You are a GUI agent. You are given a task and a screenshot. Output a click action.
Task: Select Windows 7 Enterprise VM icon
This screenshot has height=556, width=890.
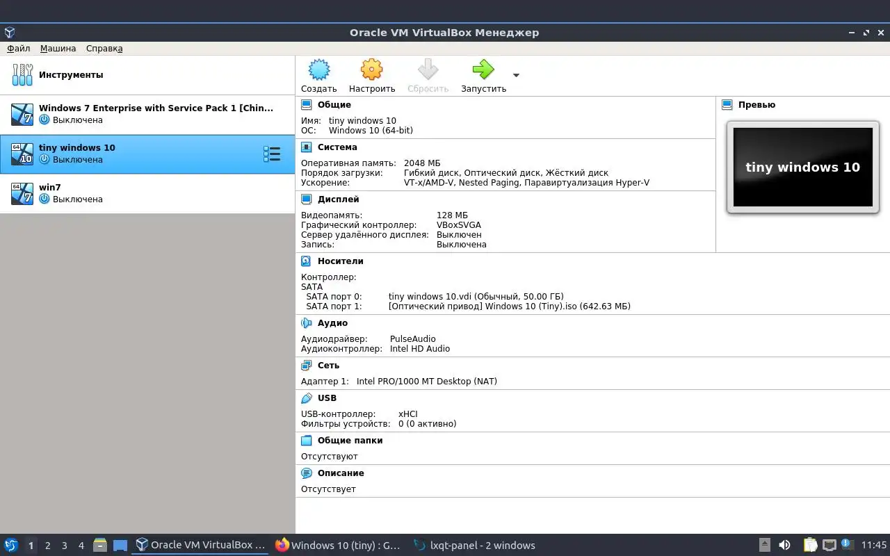22,114
